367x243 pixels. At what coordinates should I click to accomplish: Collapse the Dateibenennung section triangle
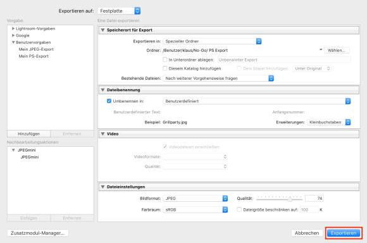103,90
